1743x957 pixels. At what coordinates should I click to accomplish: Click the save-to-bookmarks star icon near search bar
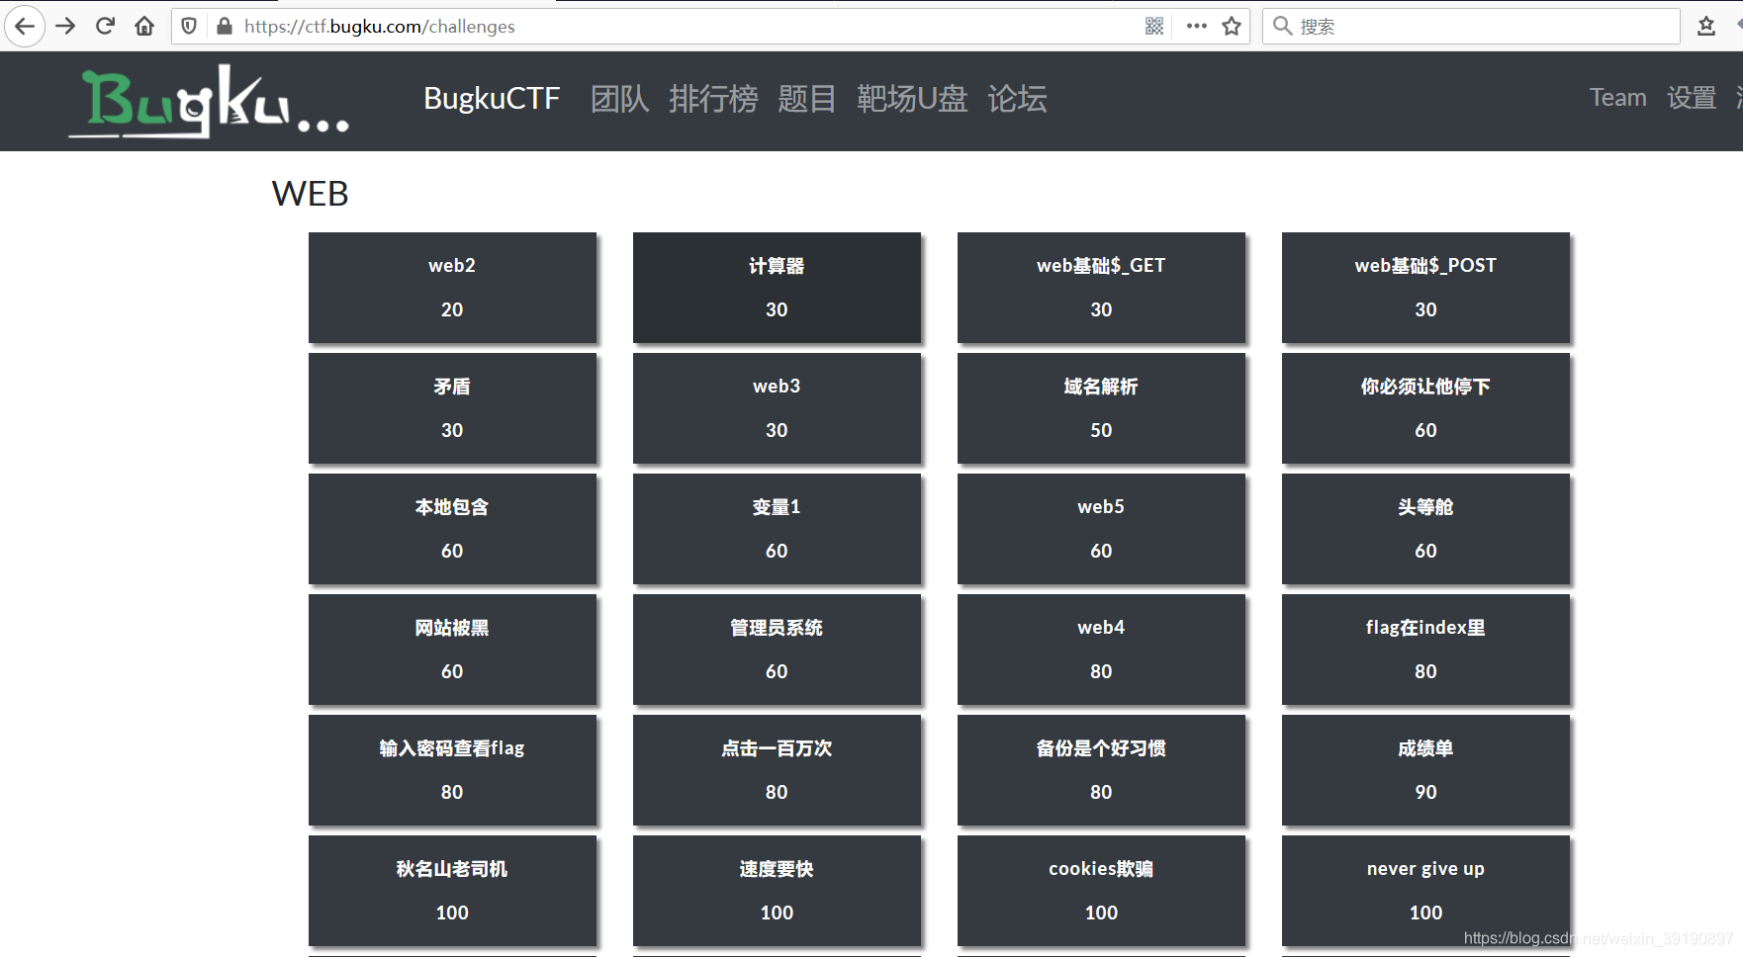[x=1706, y=26]
